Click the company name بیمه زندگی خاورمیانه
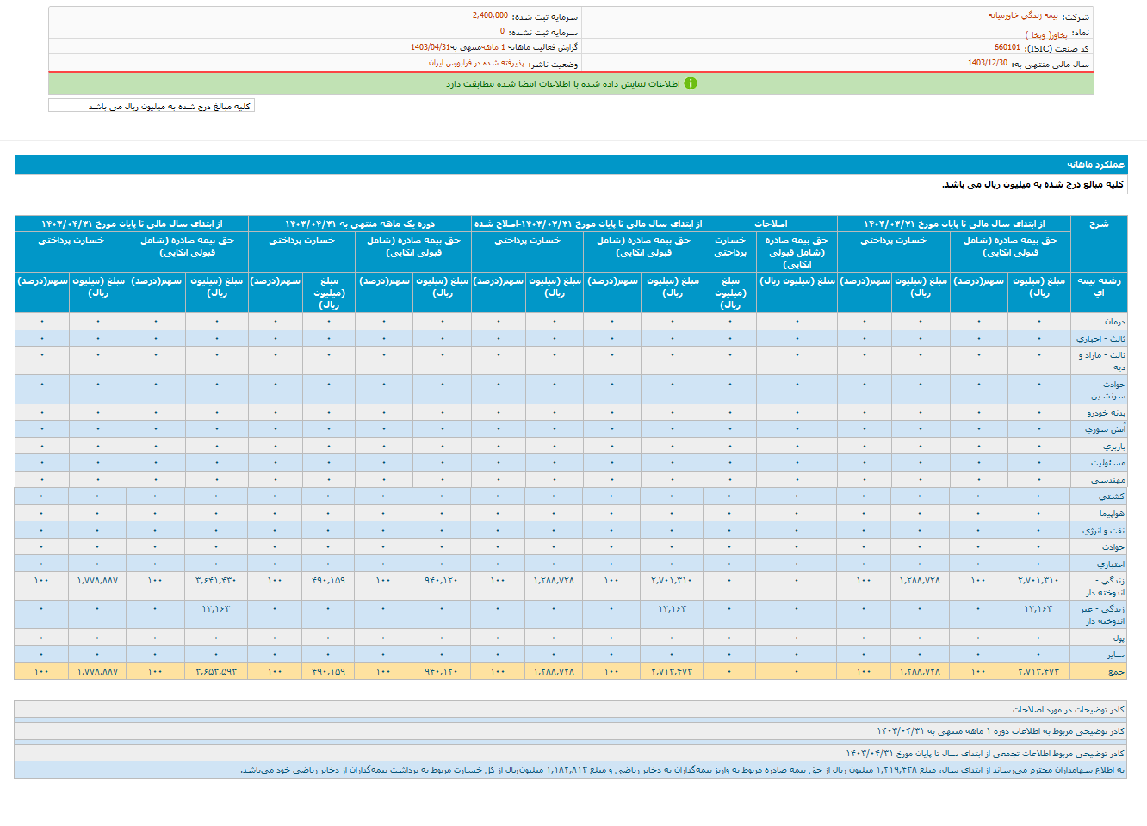 click(x=1023, y=15)
